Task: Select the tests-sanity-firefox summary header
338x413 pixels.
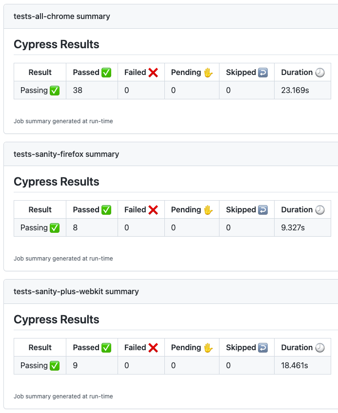Action: point(66,154)
